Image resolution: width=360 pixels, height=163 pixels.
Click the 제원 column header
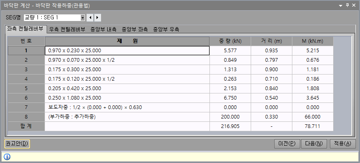pyautogui.click(x=127, y=41)
